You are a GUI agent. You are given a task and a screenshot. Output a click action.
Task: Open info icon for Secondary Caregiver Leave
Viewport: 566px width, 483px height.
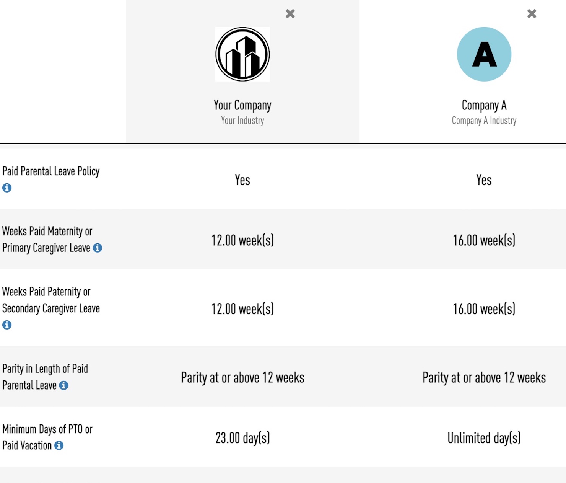(7, 325)
